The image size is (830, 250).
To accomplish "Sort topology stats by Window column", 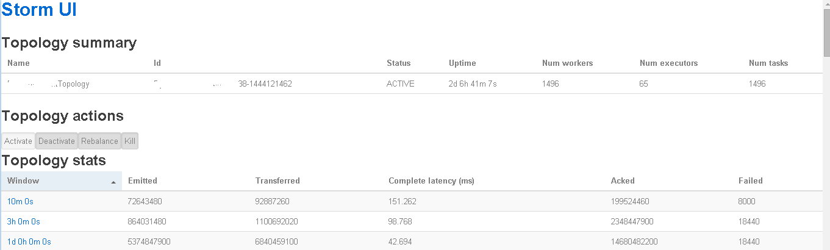I will coord(23,181).
